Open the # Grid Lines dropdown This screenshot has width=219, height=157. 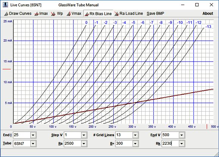(135, 135)
